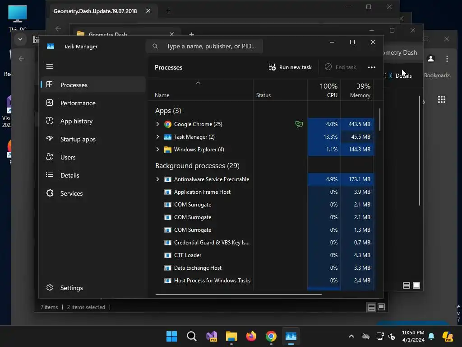Expand the Task Manager process group
This screenshot has width=462, height=347.
tap(157, 136)
